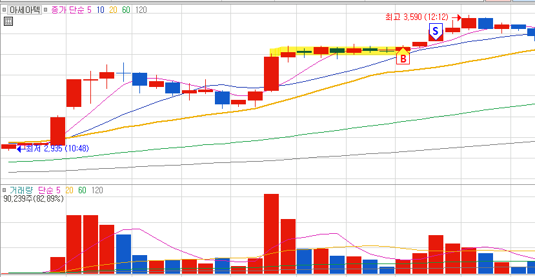The height and width of the screenshot is (277, 535).
Task: Click the 최고 3,590 (12:12) high label
Action: tap(417, 17)
